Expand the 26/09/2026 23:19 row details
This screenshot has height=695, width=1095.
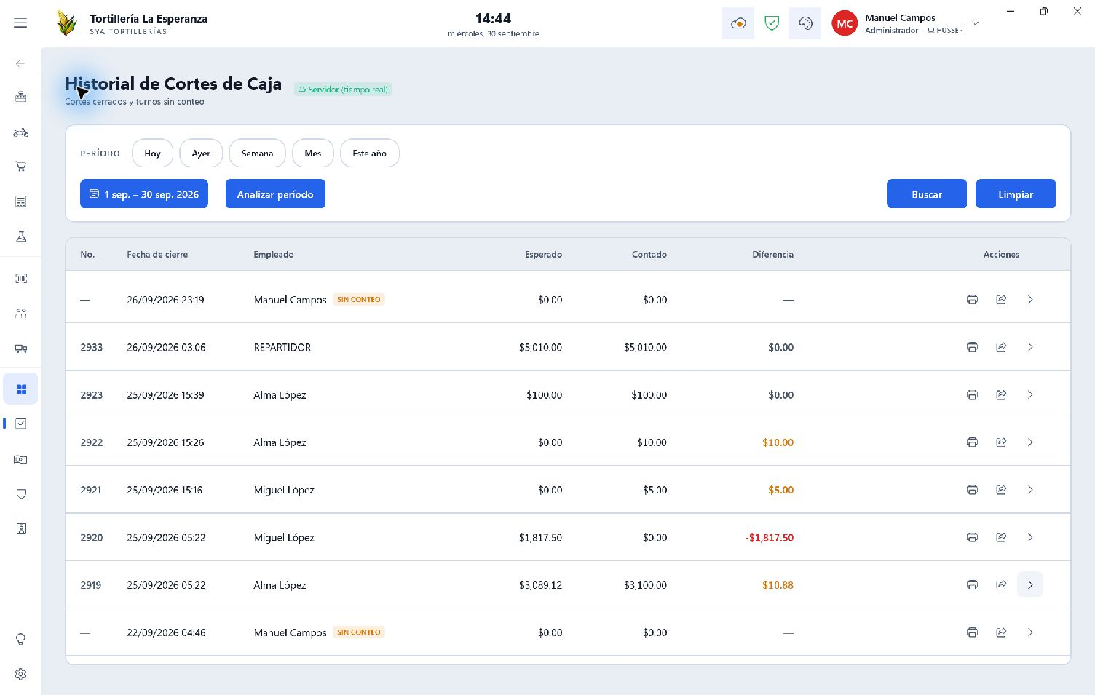coord(1030,300)
